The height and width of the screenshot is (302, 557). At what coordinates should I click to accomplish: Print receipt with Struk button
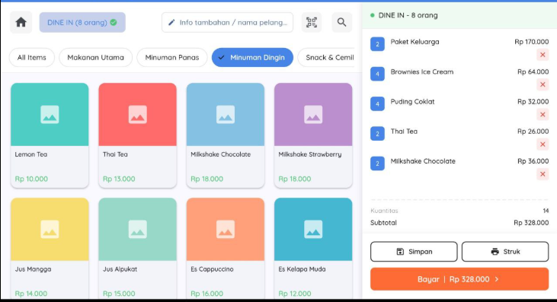(x=505, y=252)
